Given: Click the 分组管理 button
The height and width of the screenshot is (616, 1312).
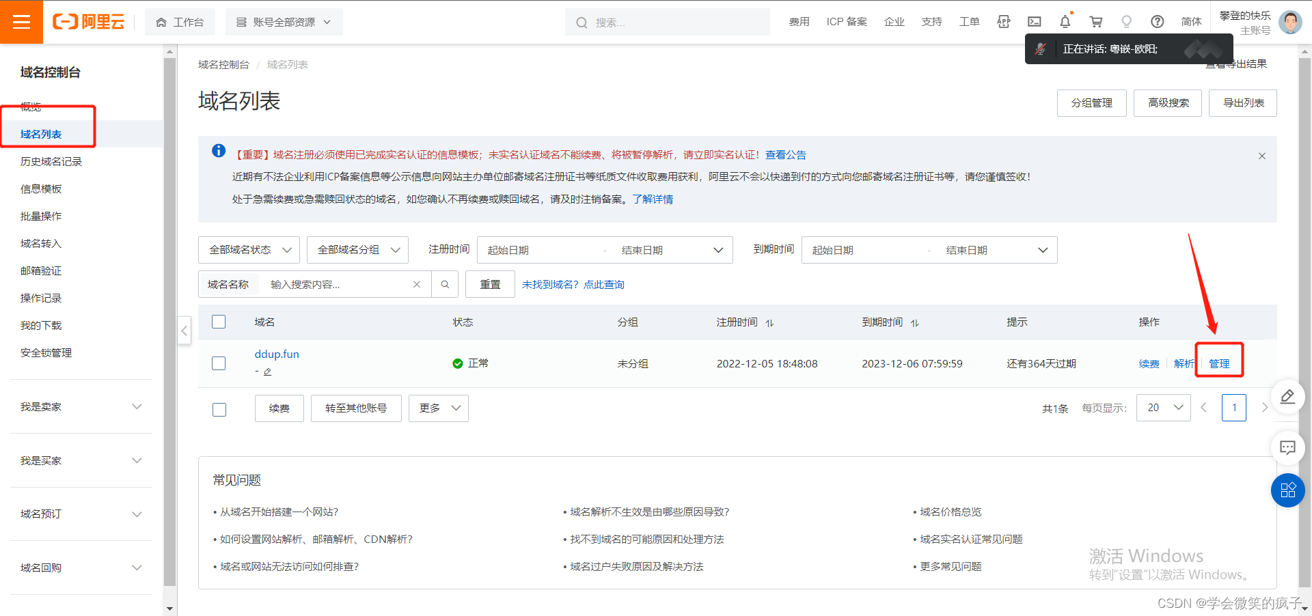Looking at the screenshot, I should point(1091,103).
